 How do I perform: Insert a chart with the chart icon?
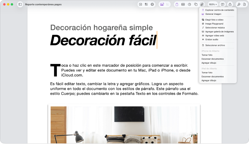[189, 5]
